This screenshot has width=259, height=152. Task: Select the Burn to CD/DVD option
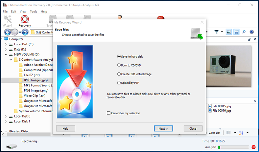pyautogui.click(x=129, y=65)
